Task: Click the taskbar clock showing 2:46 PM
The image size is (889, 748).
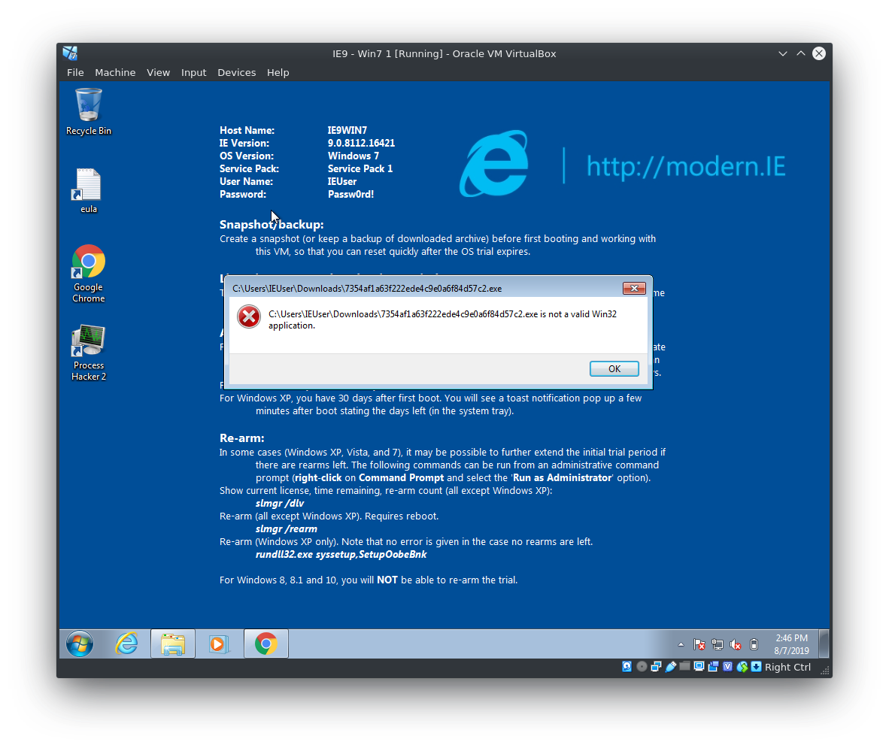Action: tap(791, 644)
